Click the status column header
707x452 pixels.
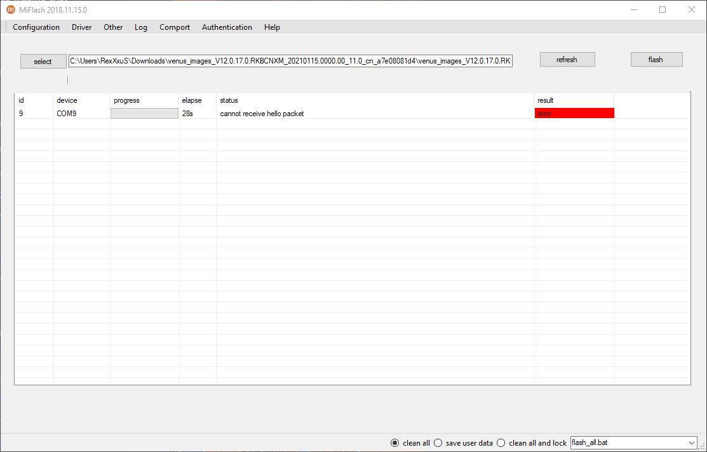tap(375, 100)
